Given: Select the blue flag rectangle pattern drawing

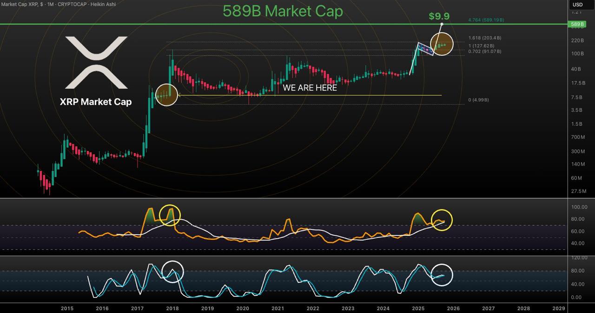Looking at the screenshot, I should click(x=425, y=49).
